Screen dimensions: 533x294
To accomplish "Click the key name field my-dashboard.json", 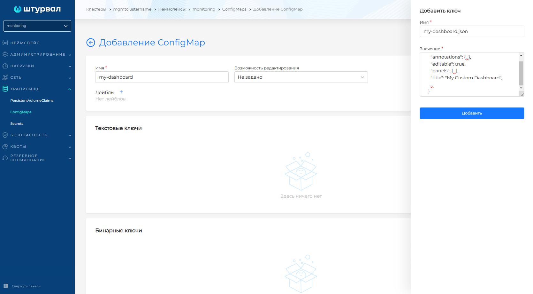I will pyautogui.click(x=471, y=31).
